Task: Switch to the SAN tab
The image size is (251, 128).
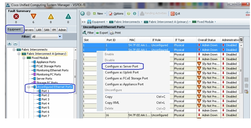Action: point(47,30)
